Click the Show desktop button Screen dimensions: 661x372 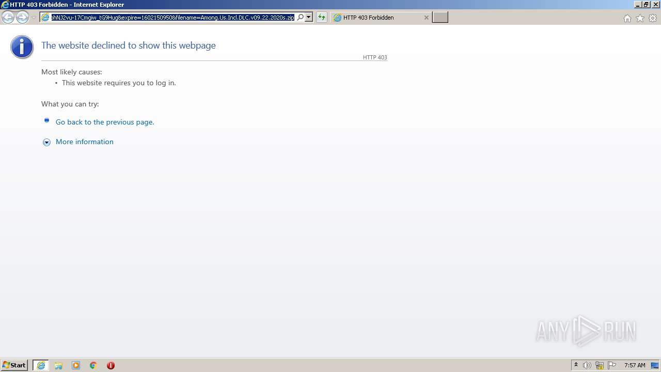[x=655, y=365]
